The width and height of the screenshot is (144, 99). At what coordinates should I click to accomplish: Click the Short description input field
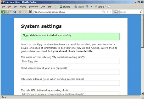pyautogui.click(x=70, y=72)
